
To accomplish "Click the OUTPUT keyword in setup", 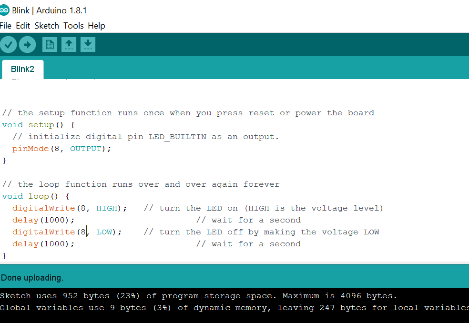I will pos(86,149).
